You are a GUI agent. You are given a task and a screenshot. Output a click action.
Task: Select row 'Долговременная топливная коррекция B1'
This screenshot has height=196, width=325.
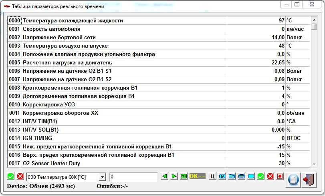159,96
